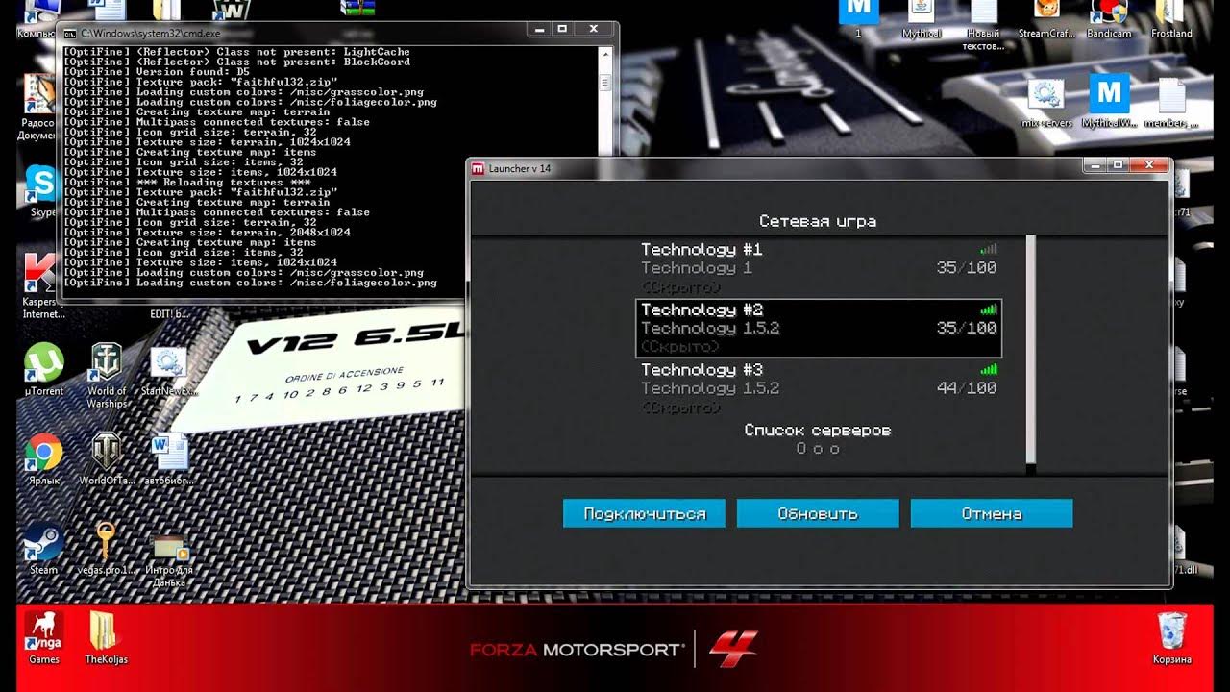Click the cmd.exe window title bar icon
The height and width of the screenshot is (692, 1230).
pos(70,35)
